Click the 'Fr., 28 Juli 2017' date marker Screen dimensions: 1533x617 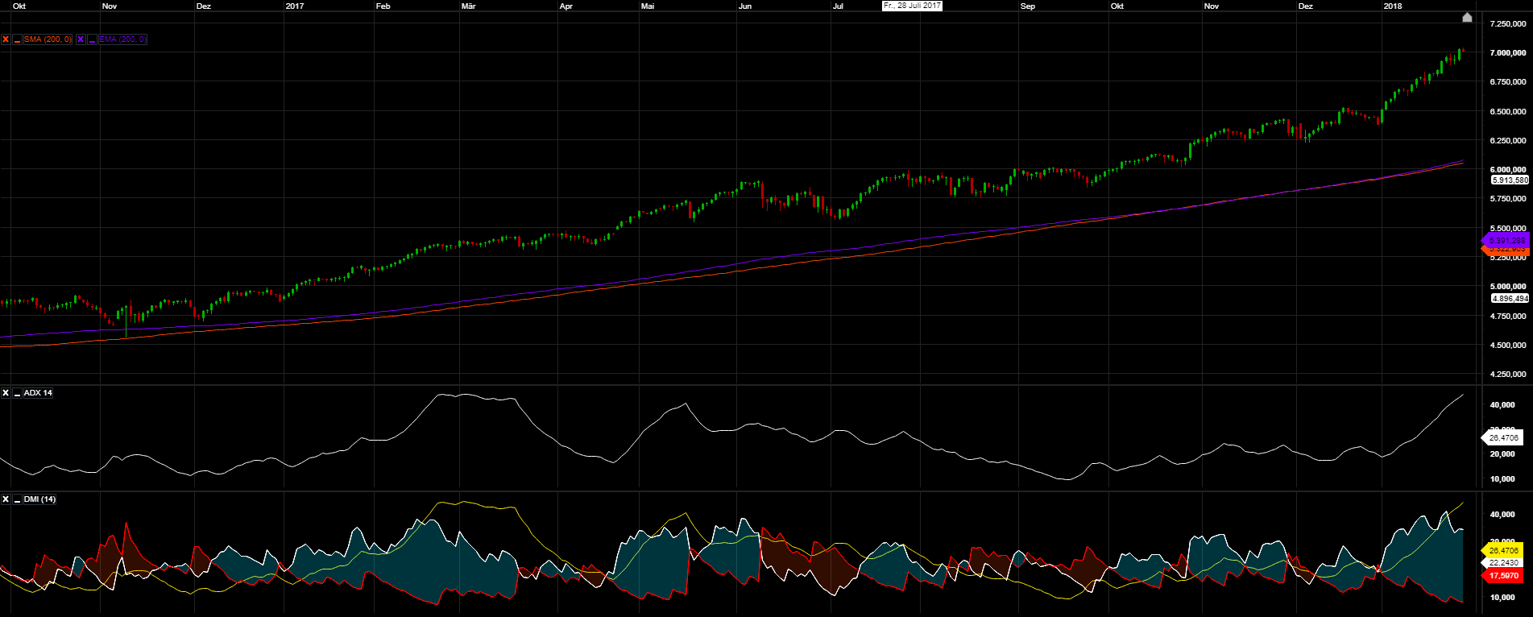click(912, 6)
